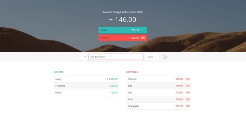The height and width of the screenshot is (130, 246).
Task: Click the bills percentage badge
Action: pos(188,86)
